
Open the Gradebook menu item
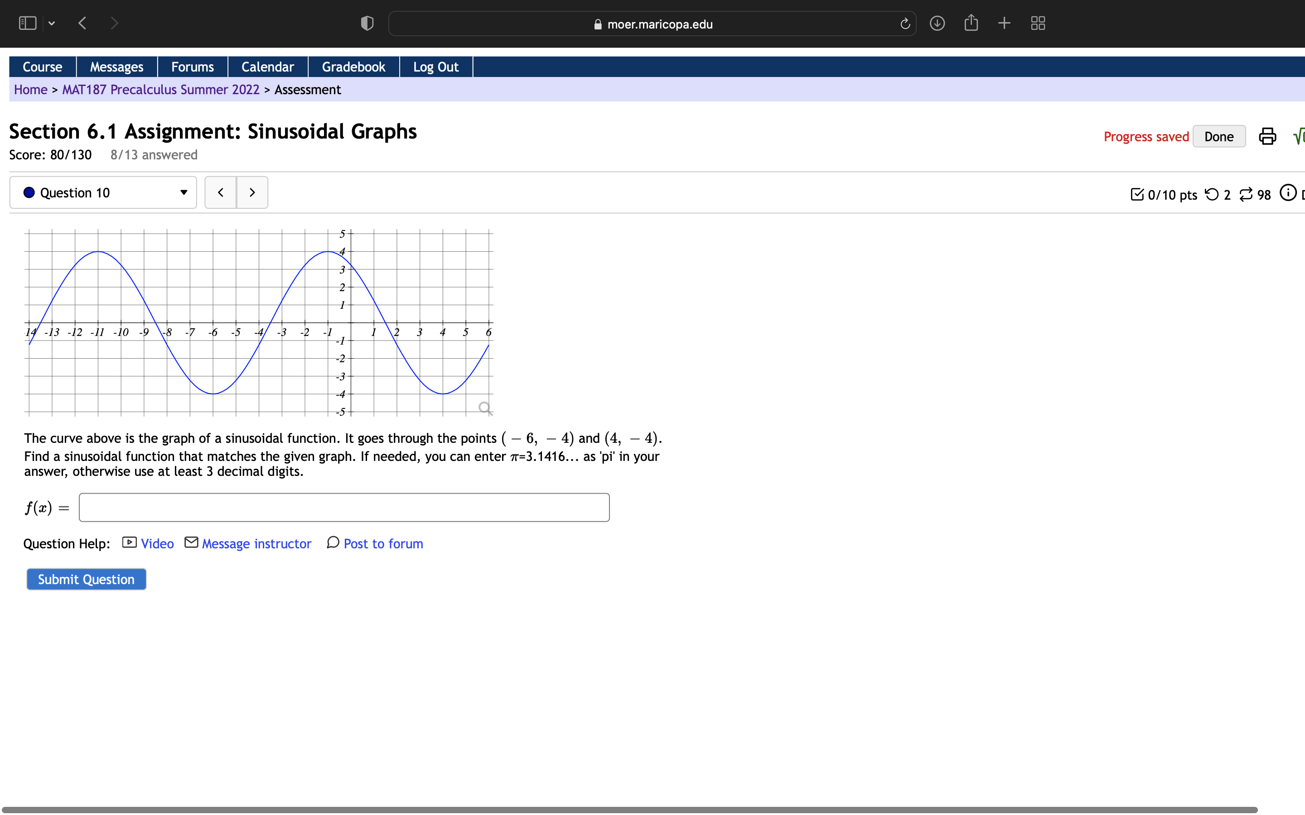(x=353, y=67)
